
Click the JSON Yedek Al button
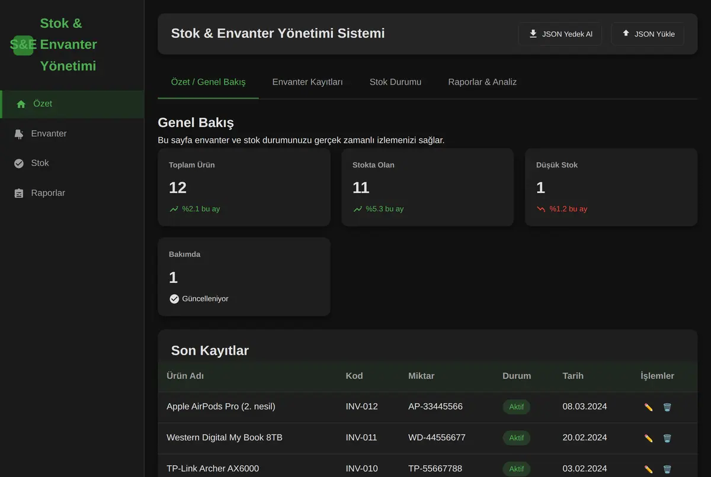(x=560, y=34)
